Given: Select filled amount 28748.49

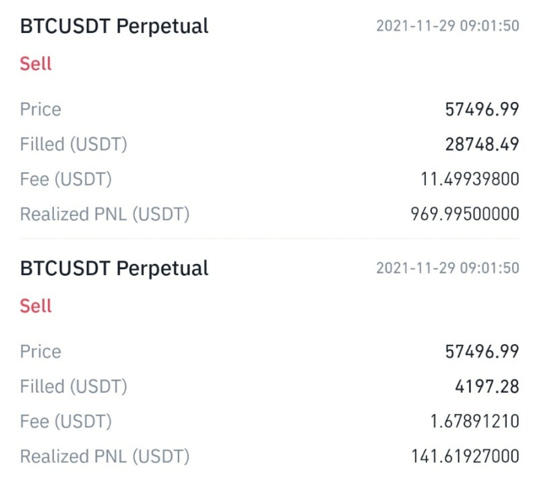Looking at the screenshot, I should 482,144.
